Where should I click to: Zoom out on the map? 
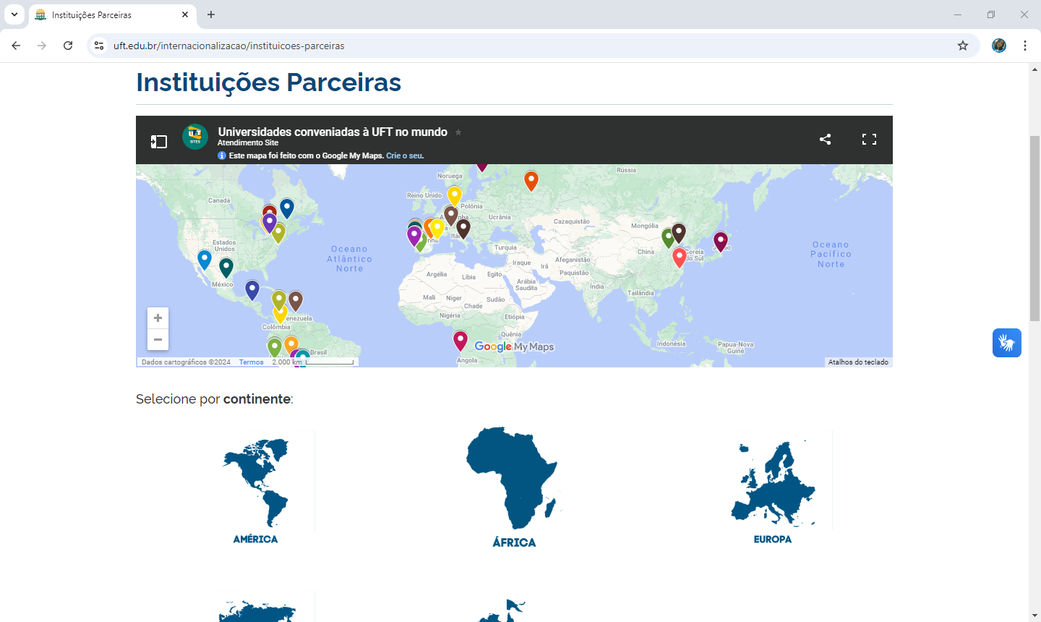pyautogui.click(x=158, y=339)
